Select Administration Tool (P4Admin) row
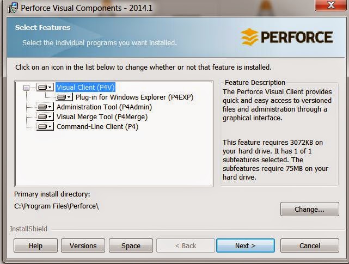 104,107
